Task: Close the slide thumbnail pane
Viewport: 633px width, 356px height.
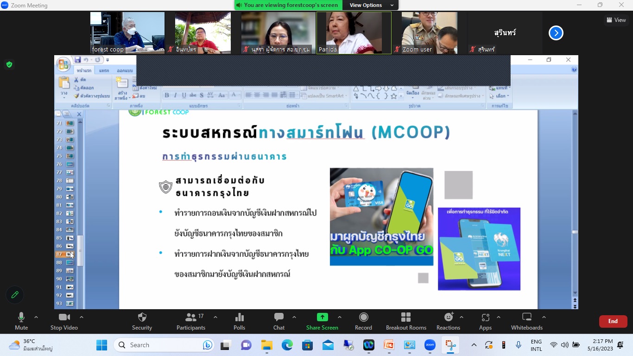Action: (79, 114)
